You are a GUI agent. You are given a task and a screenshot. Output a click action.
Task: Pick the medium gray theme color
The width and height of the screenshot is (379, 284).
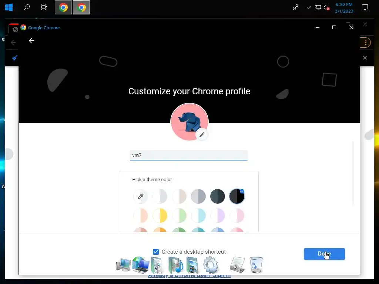[x=198, y=196]
